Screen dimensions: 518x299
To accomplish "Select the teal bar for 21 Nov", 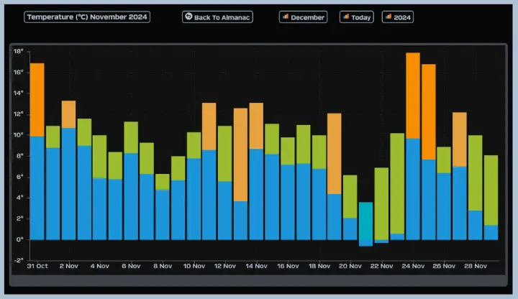I will pos(365,224).
